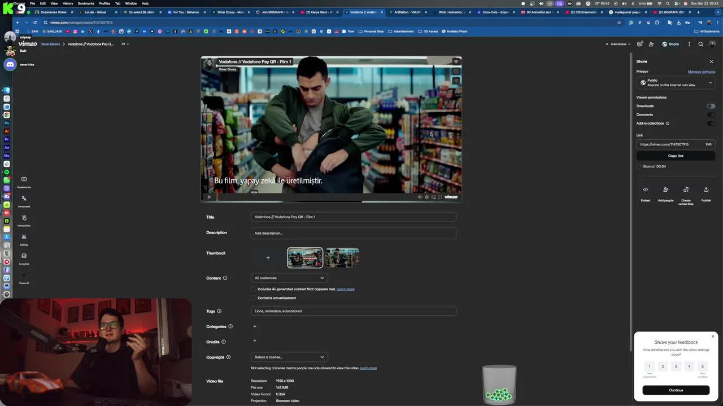Viewport: 723px width, 406px height.
Task: Switch to the Join SIGGRAPH tab
Action: click(275, 12)
